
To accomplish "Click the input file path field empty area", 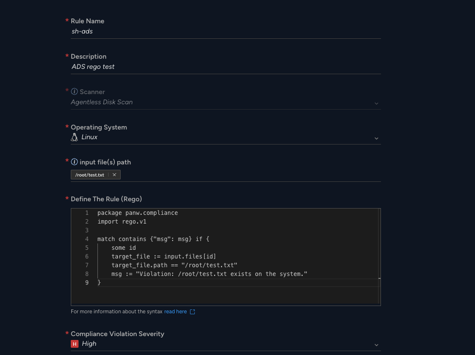I will tap(251, 175).
